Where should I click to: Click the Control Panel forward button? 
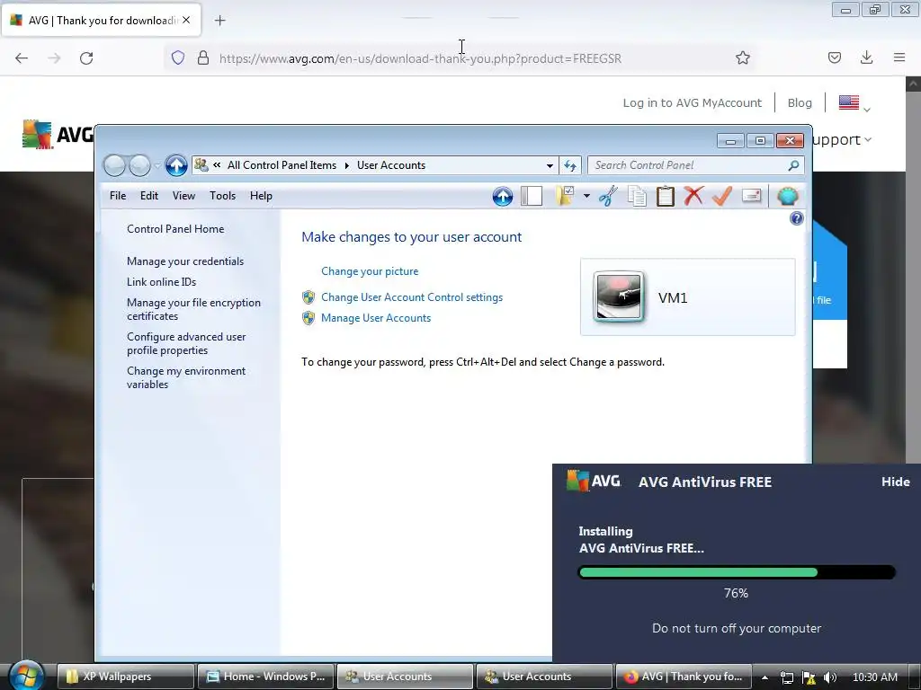point(139,165)
